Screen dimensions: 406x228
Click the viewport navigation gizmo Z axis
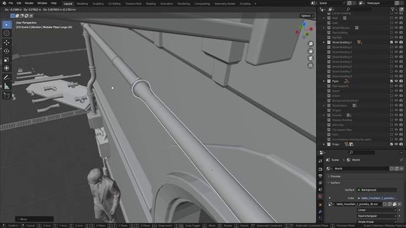coord(304,24)
